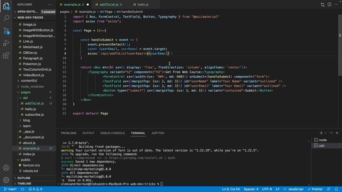This screenshot has width=342, height=192.
Task: Open the Explorer view in activity bar
Action: click(x=6, y=6)
